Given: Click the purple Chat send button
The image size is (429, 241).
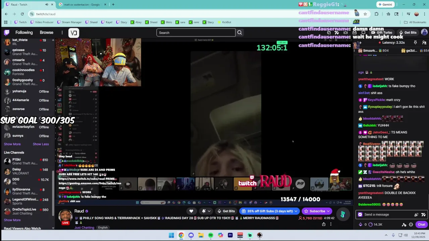Looking at the screenshot, I should tap(421, 225).
